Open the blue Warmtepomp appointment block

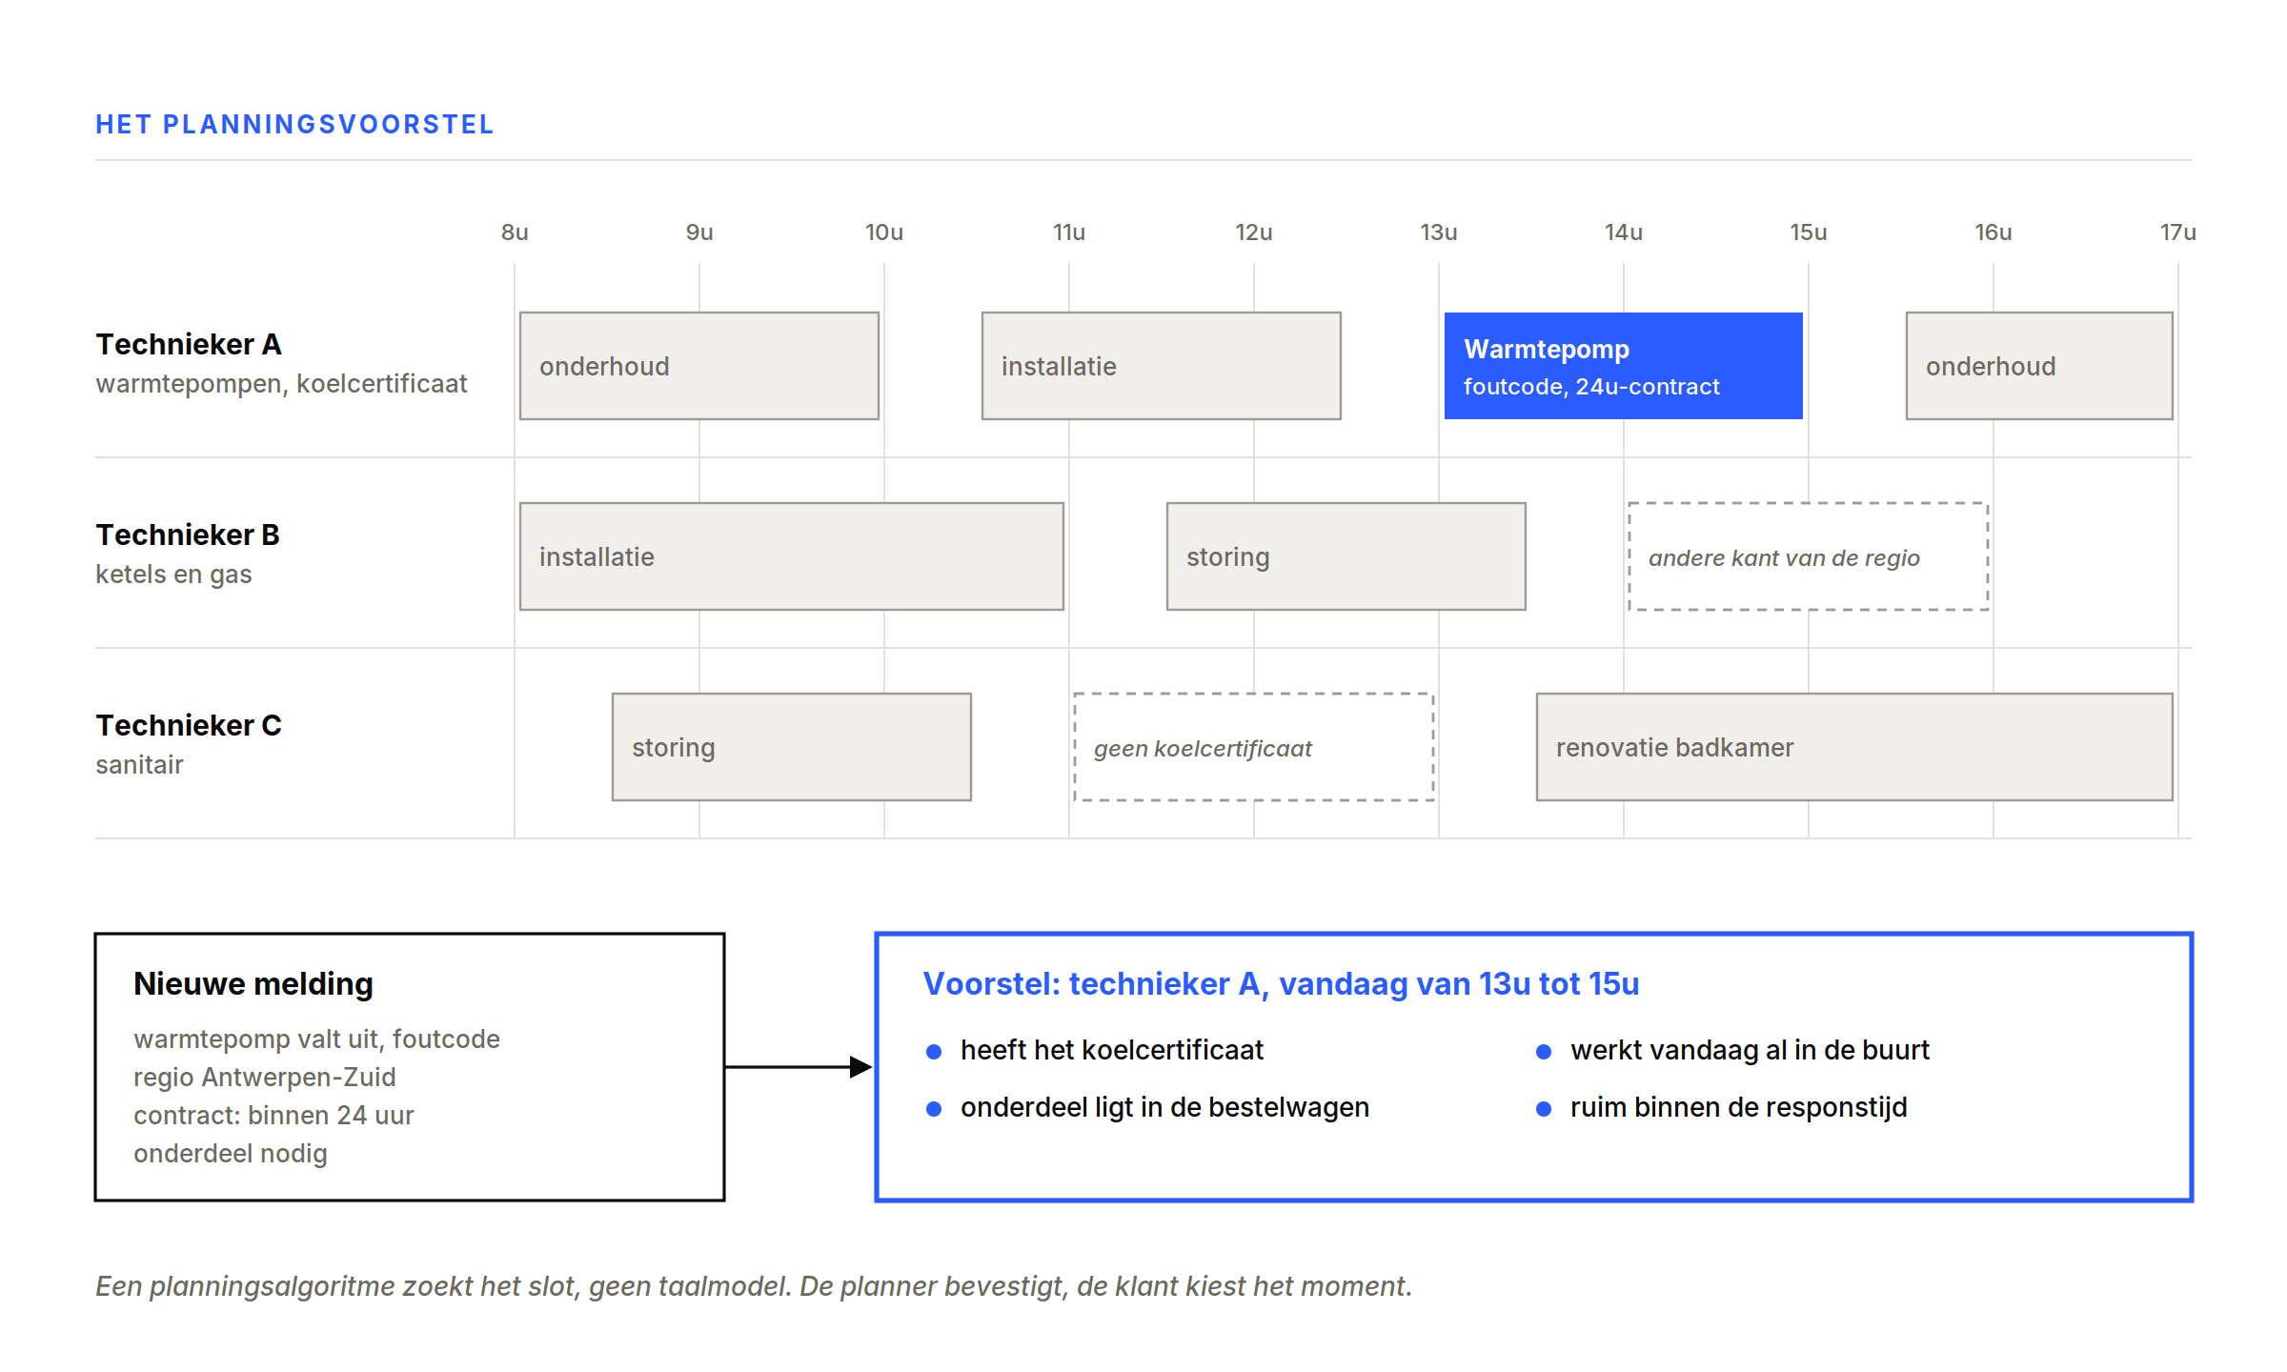1623,366
